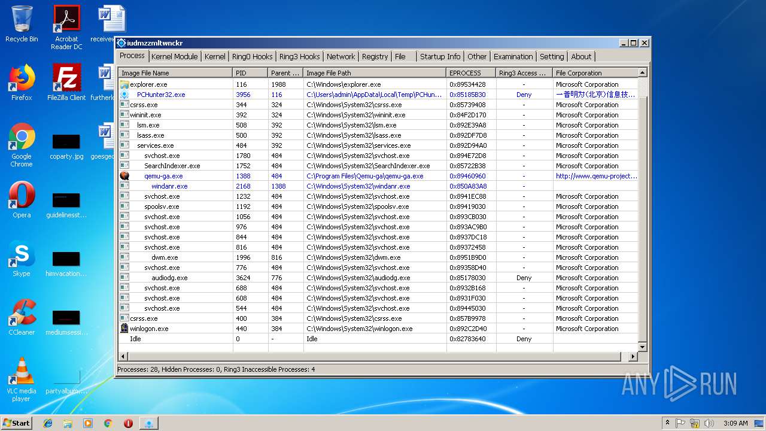
Task: Select the lsass.exe process row
Action: click(378, 135)
